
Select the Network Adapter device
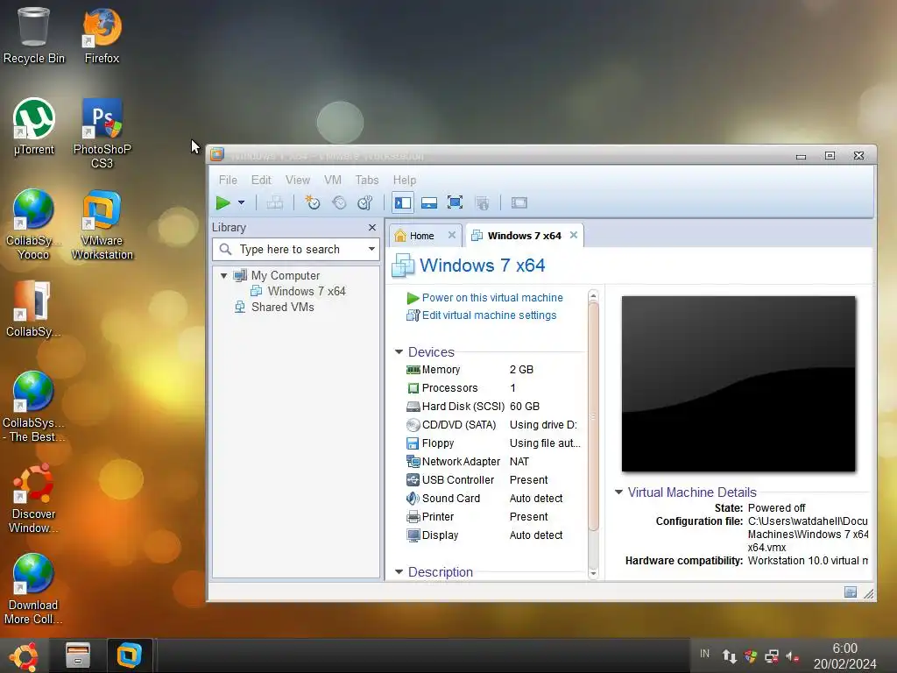click(x=494, y=461)
